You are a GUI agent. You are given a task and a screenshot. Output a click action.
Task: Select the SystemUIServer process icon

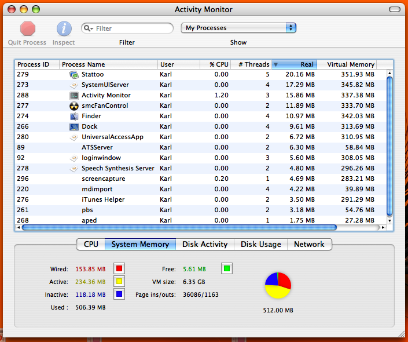click(74, 85)
